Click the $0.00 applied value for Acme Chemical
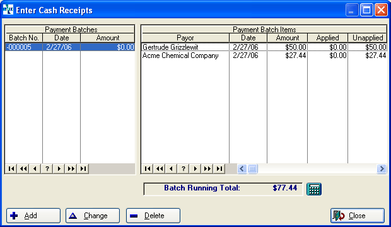Image resolution: width=391 pixels, height=227 pixels. tap(338, 55)
